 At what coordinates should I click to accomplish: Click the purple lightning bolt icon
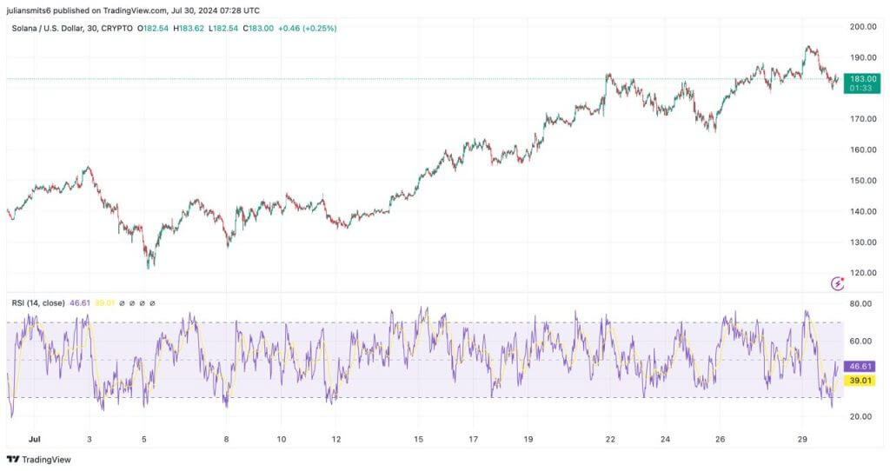point(837,282)
